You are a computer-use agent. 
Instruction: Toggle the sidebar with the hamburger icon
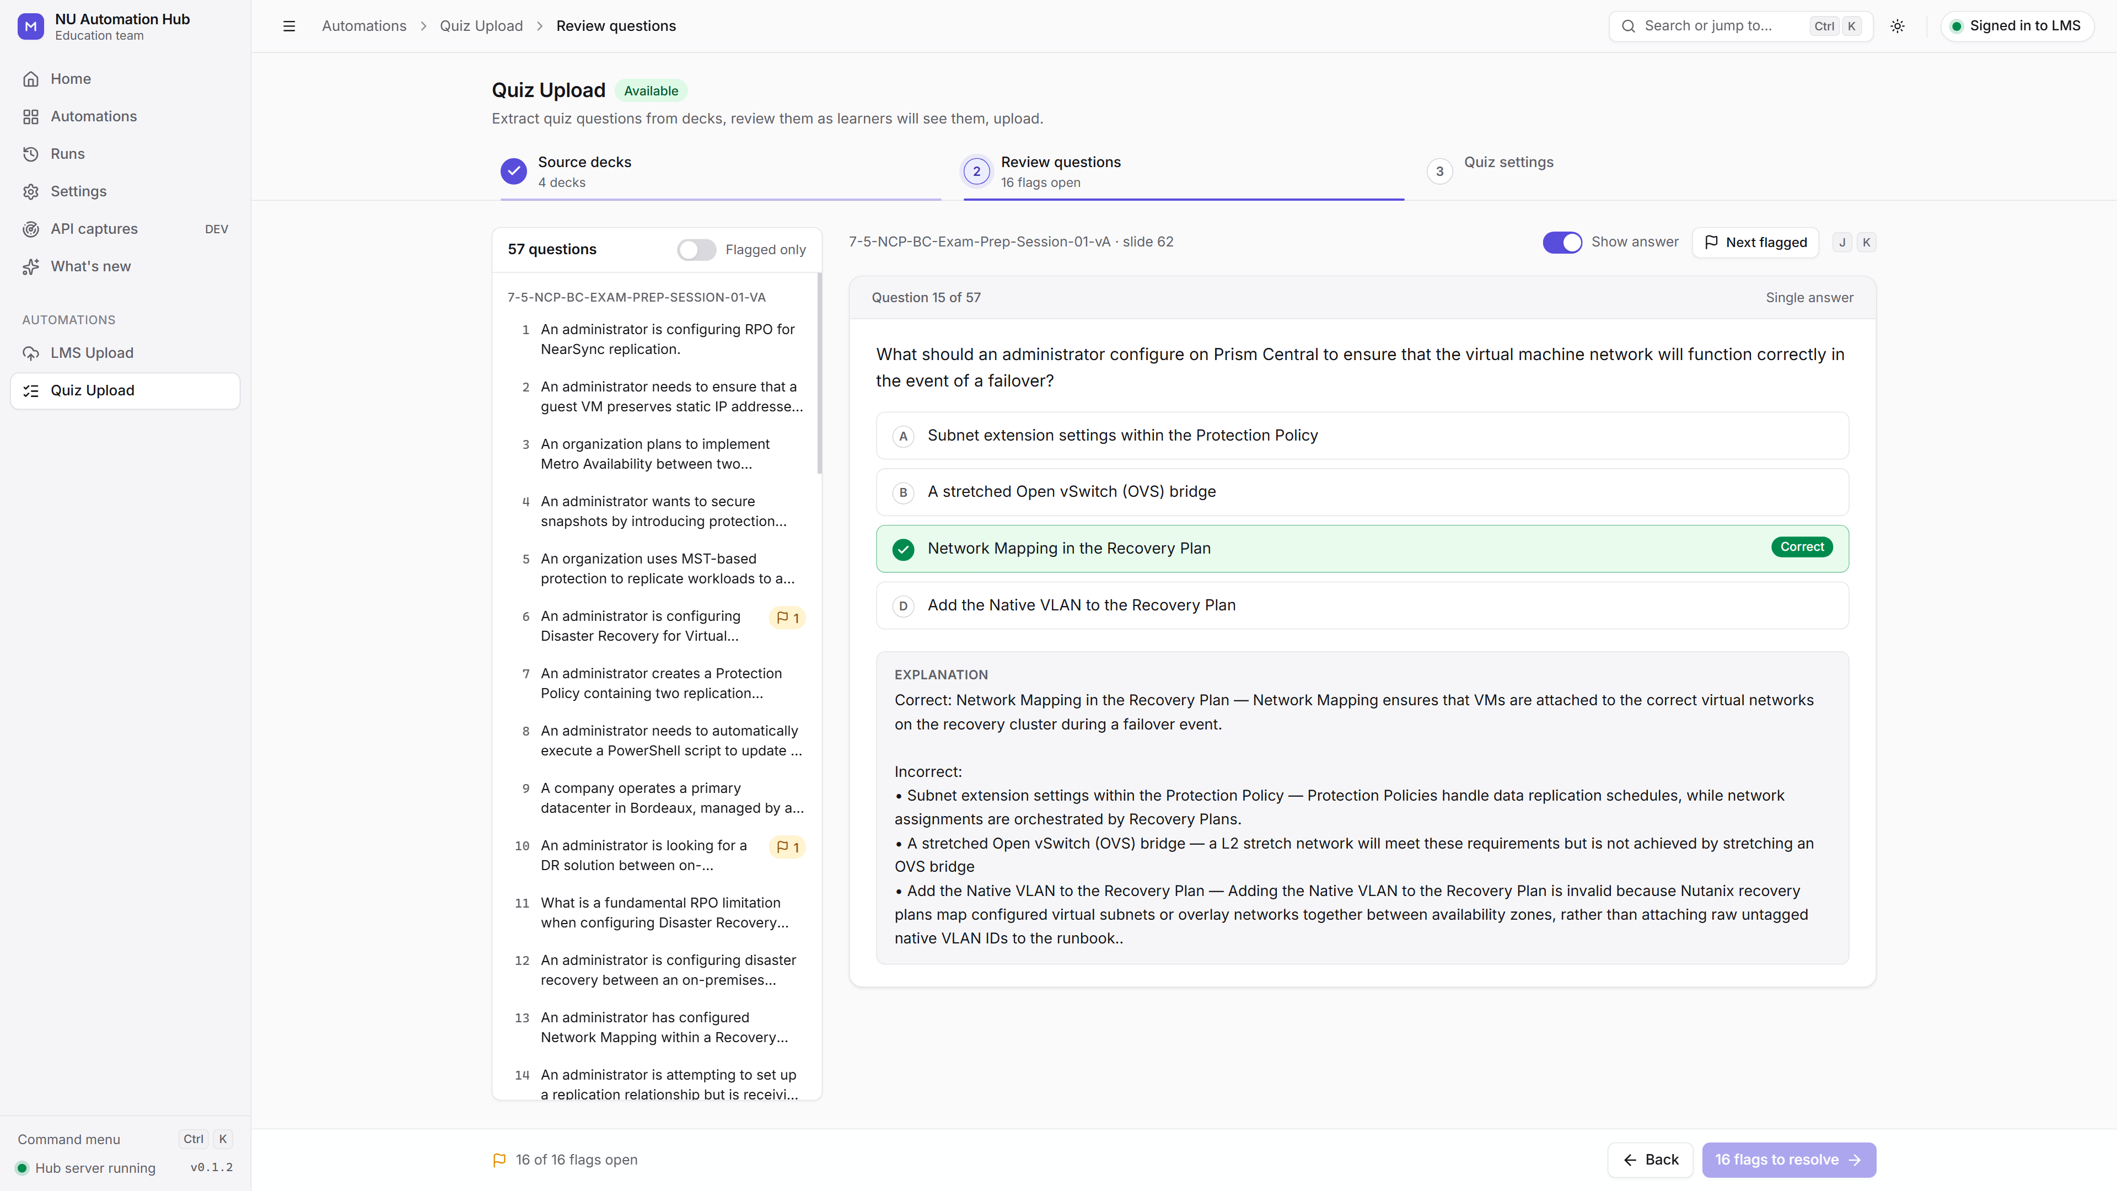tap(289, 26)
